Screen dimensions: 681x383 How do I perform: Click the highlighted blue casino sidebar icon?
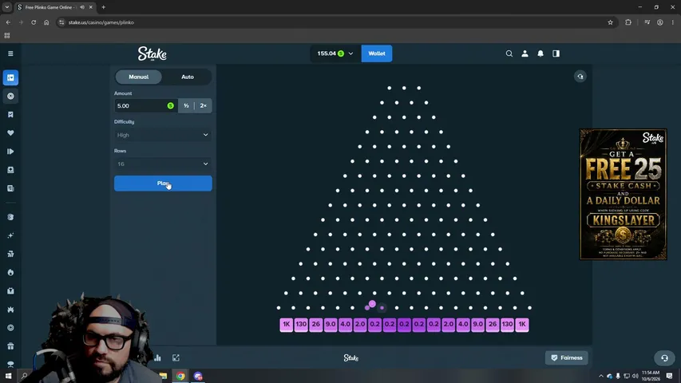click(10, 77)
